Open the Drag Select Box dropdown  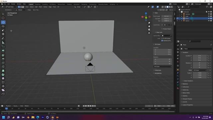coord(36,10)
